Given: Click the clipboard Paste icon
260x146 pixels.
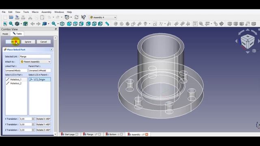Looking at the screenshot, I should (x=42, y=17).
